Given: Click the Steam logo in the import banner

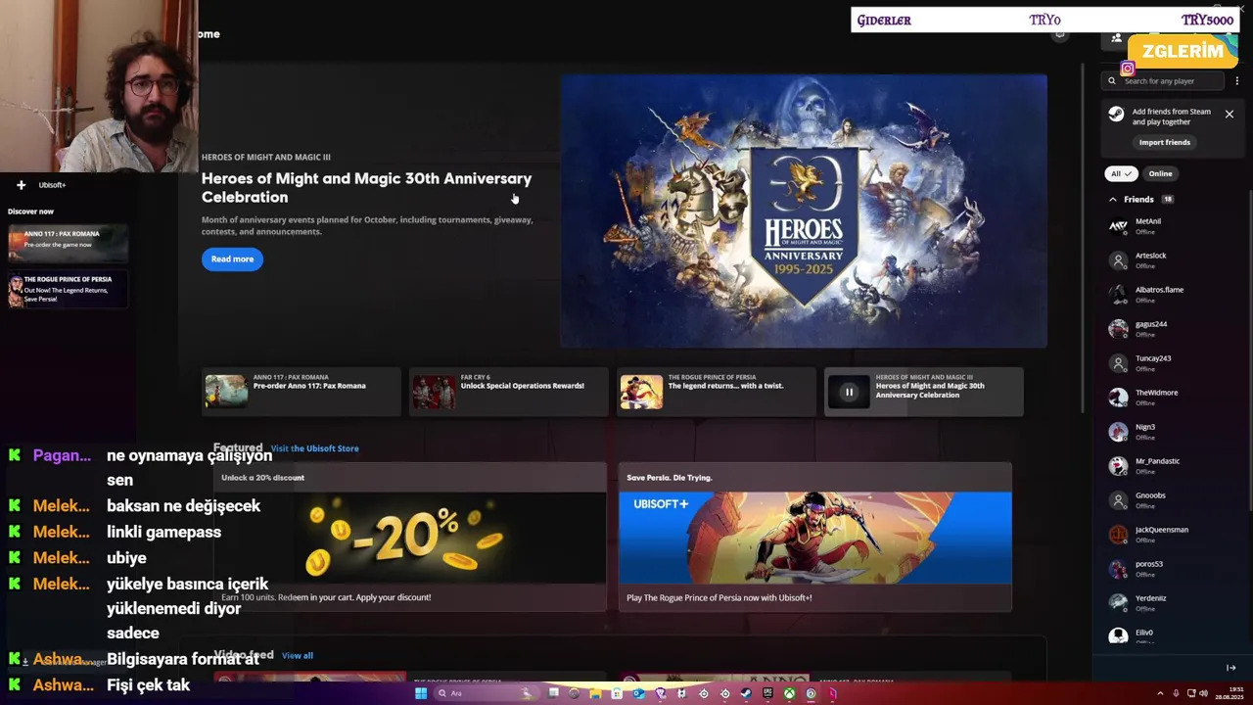Looking at the screenshot, I should (x=1116, y=115).
